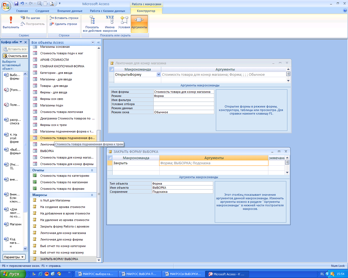Click macro icon Выб отчет по конкр категории

point(35,246)
